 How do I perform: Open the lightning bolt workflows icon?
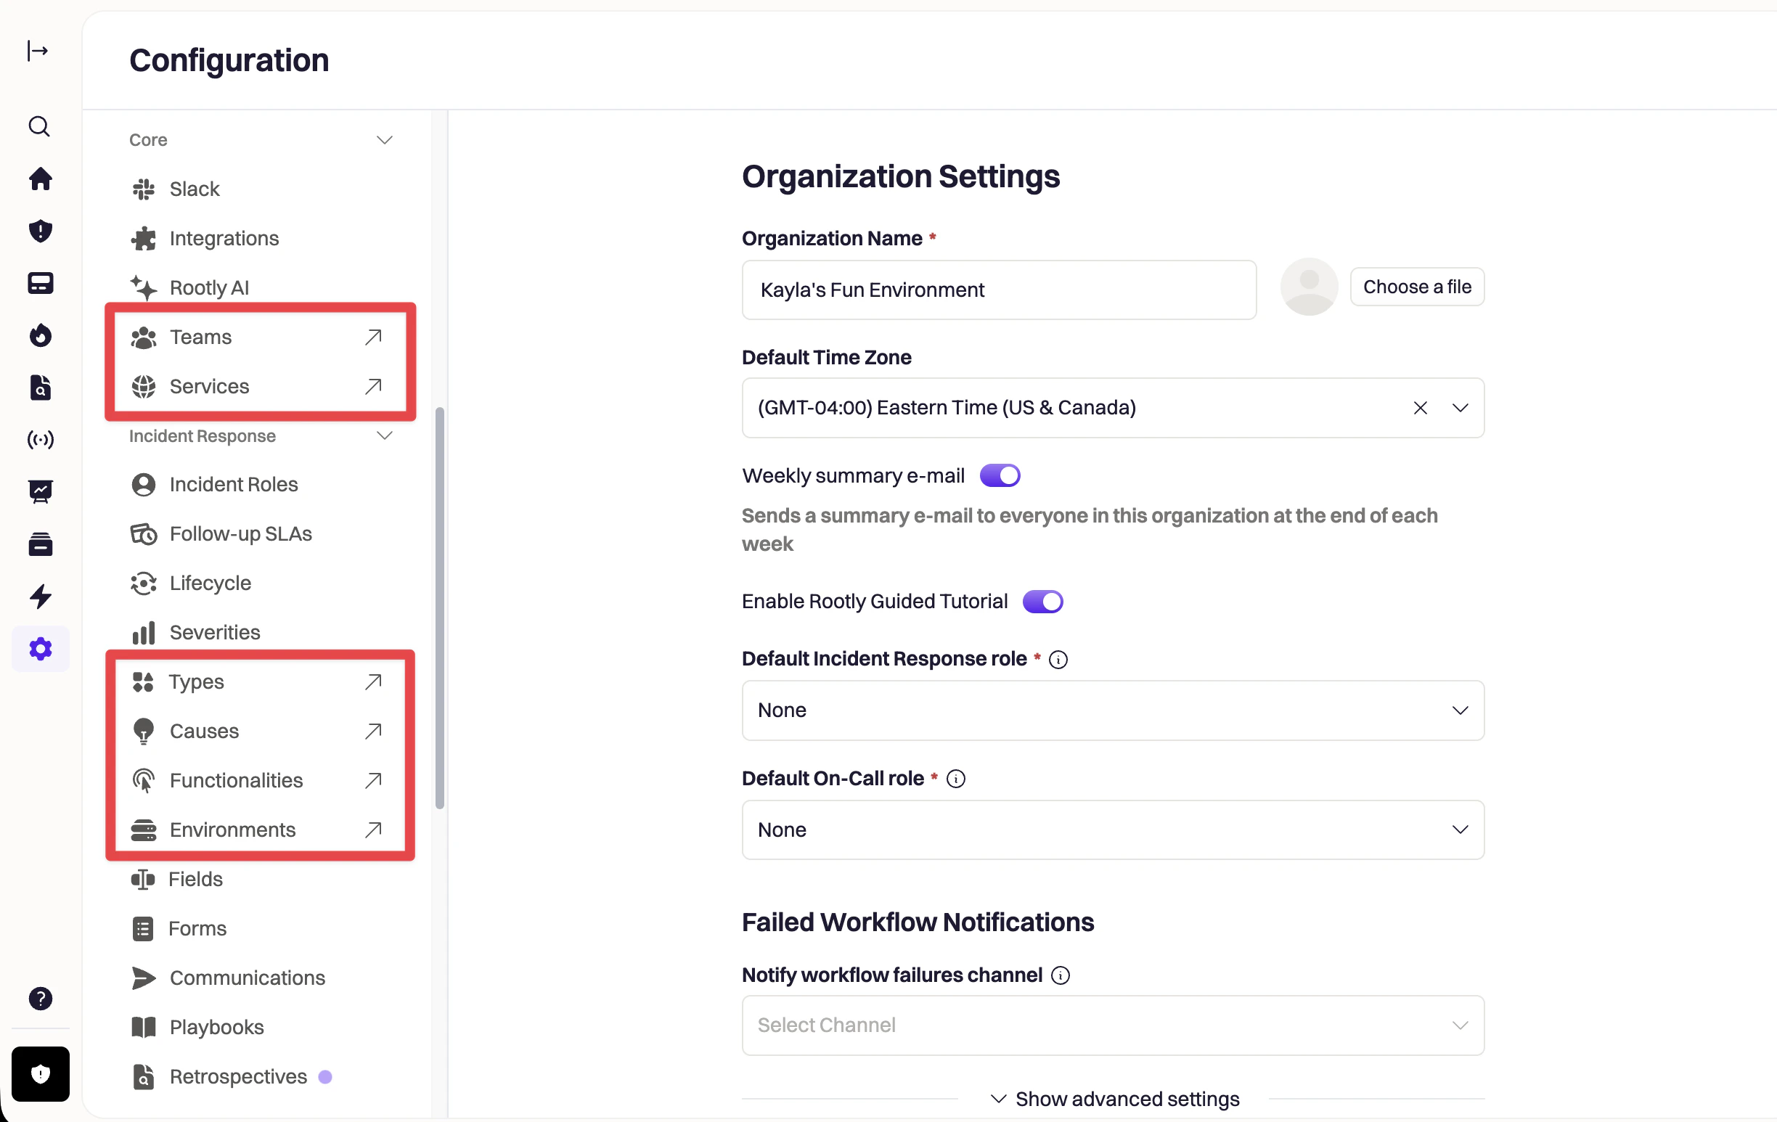pos(40,596)
